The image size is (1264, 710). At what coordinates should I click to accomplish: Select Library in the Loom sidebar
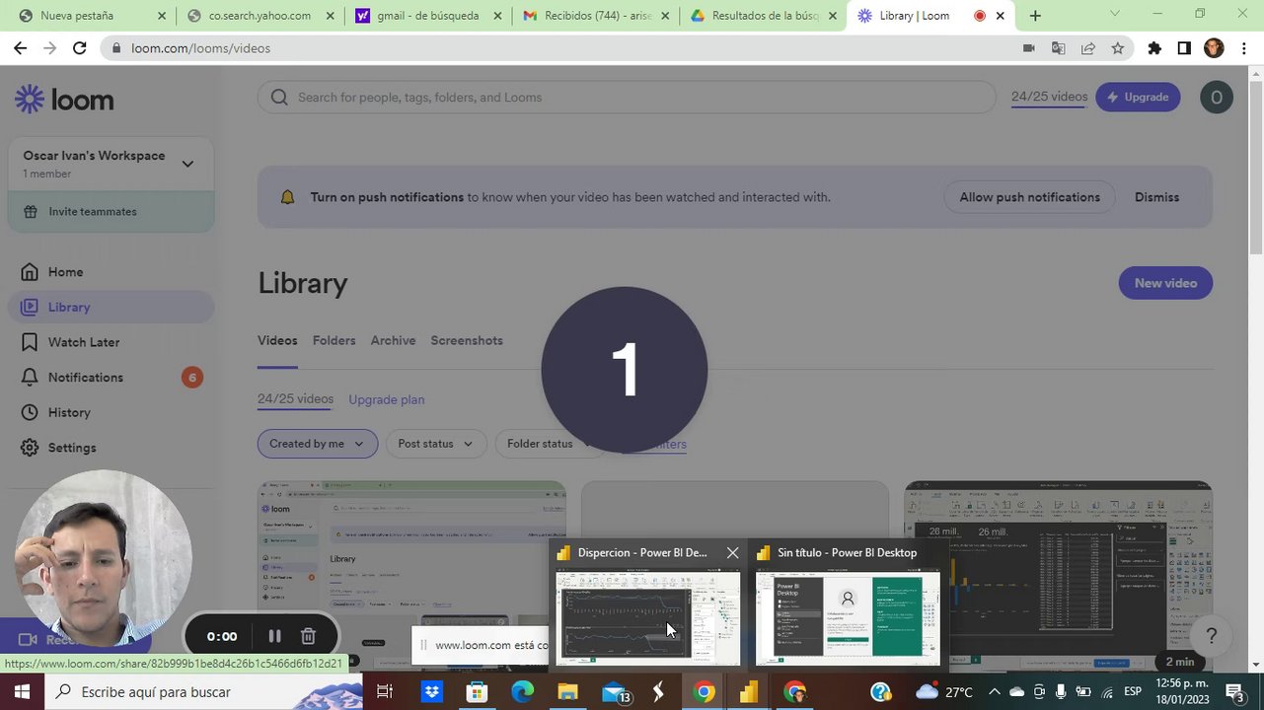click(x=111, y=307)
